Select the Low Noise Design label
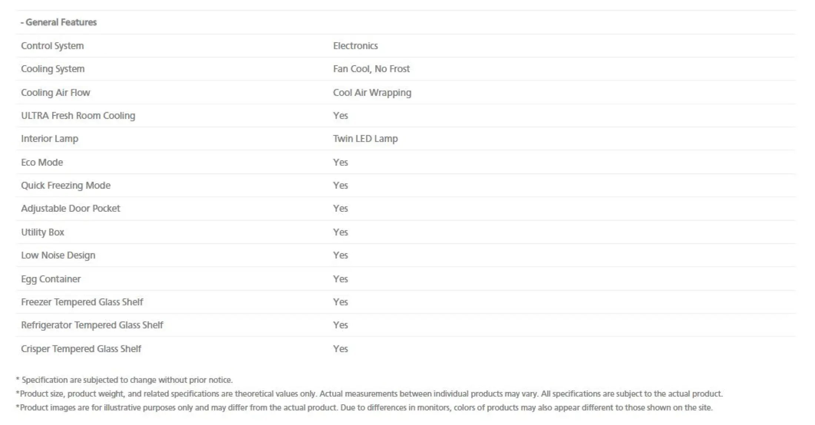Screen dimensions: 815x425 [58, 255]
